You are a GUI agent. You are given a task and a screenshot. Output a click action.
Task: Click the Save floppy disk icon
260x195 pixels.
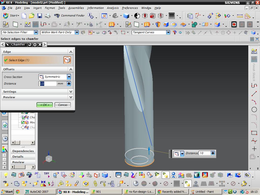tap(39, 15)
